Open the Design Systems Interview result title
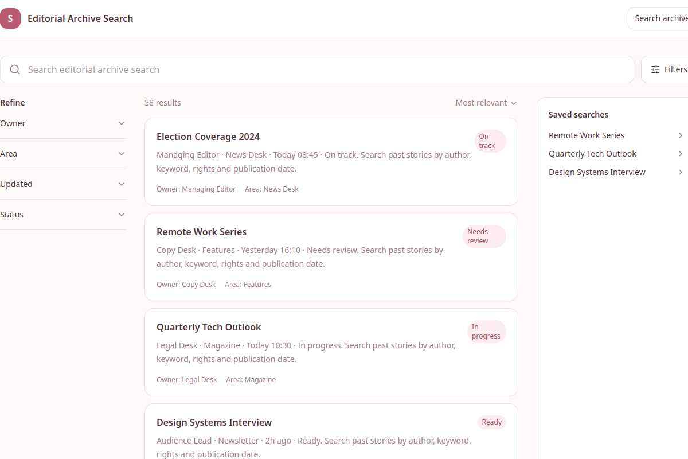 point(214,422)
